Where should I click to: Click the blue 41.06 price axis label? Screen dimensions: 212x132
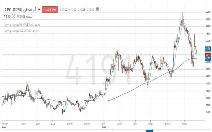tap(208, 58)
